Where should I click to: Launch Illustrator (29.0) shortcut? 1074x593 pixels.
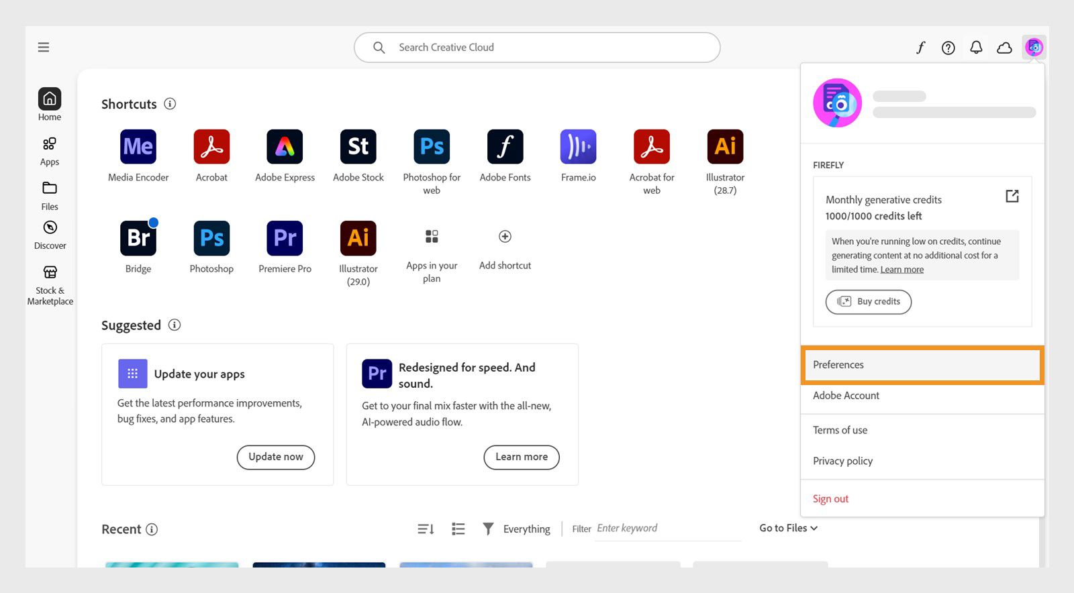tap(358, 238)
